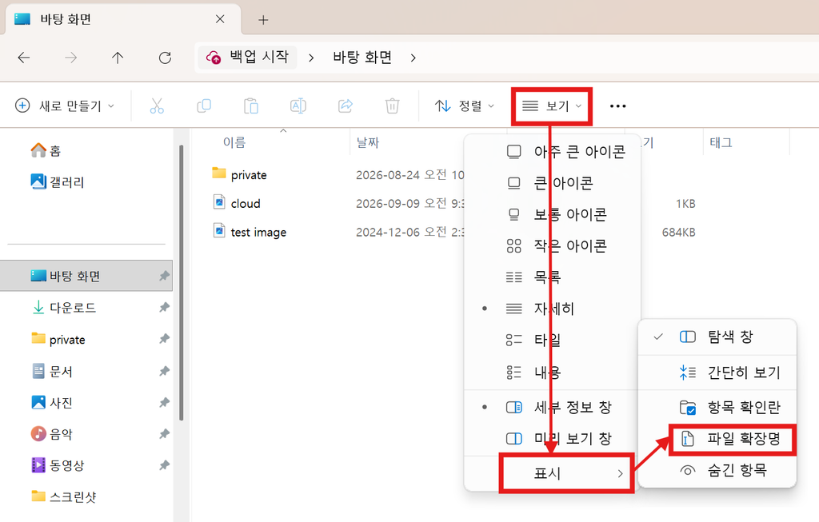This screenshot has width=819, height=522.
Task: Click 바탕 화면 breadcrumb in address bar
Action: pos(362,58)
